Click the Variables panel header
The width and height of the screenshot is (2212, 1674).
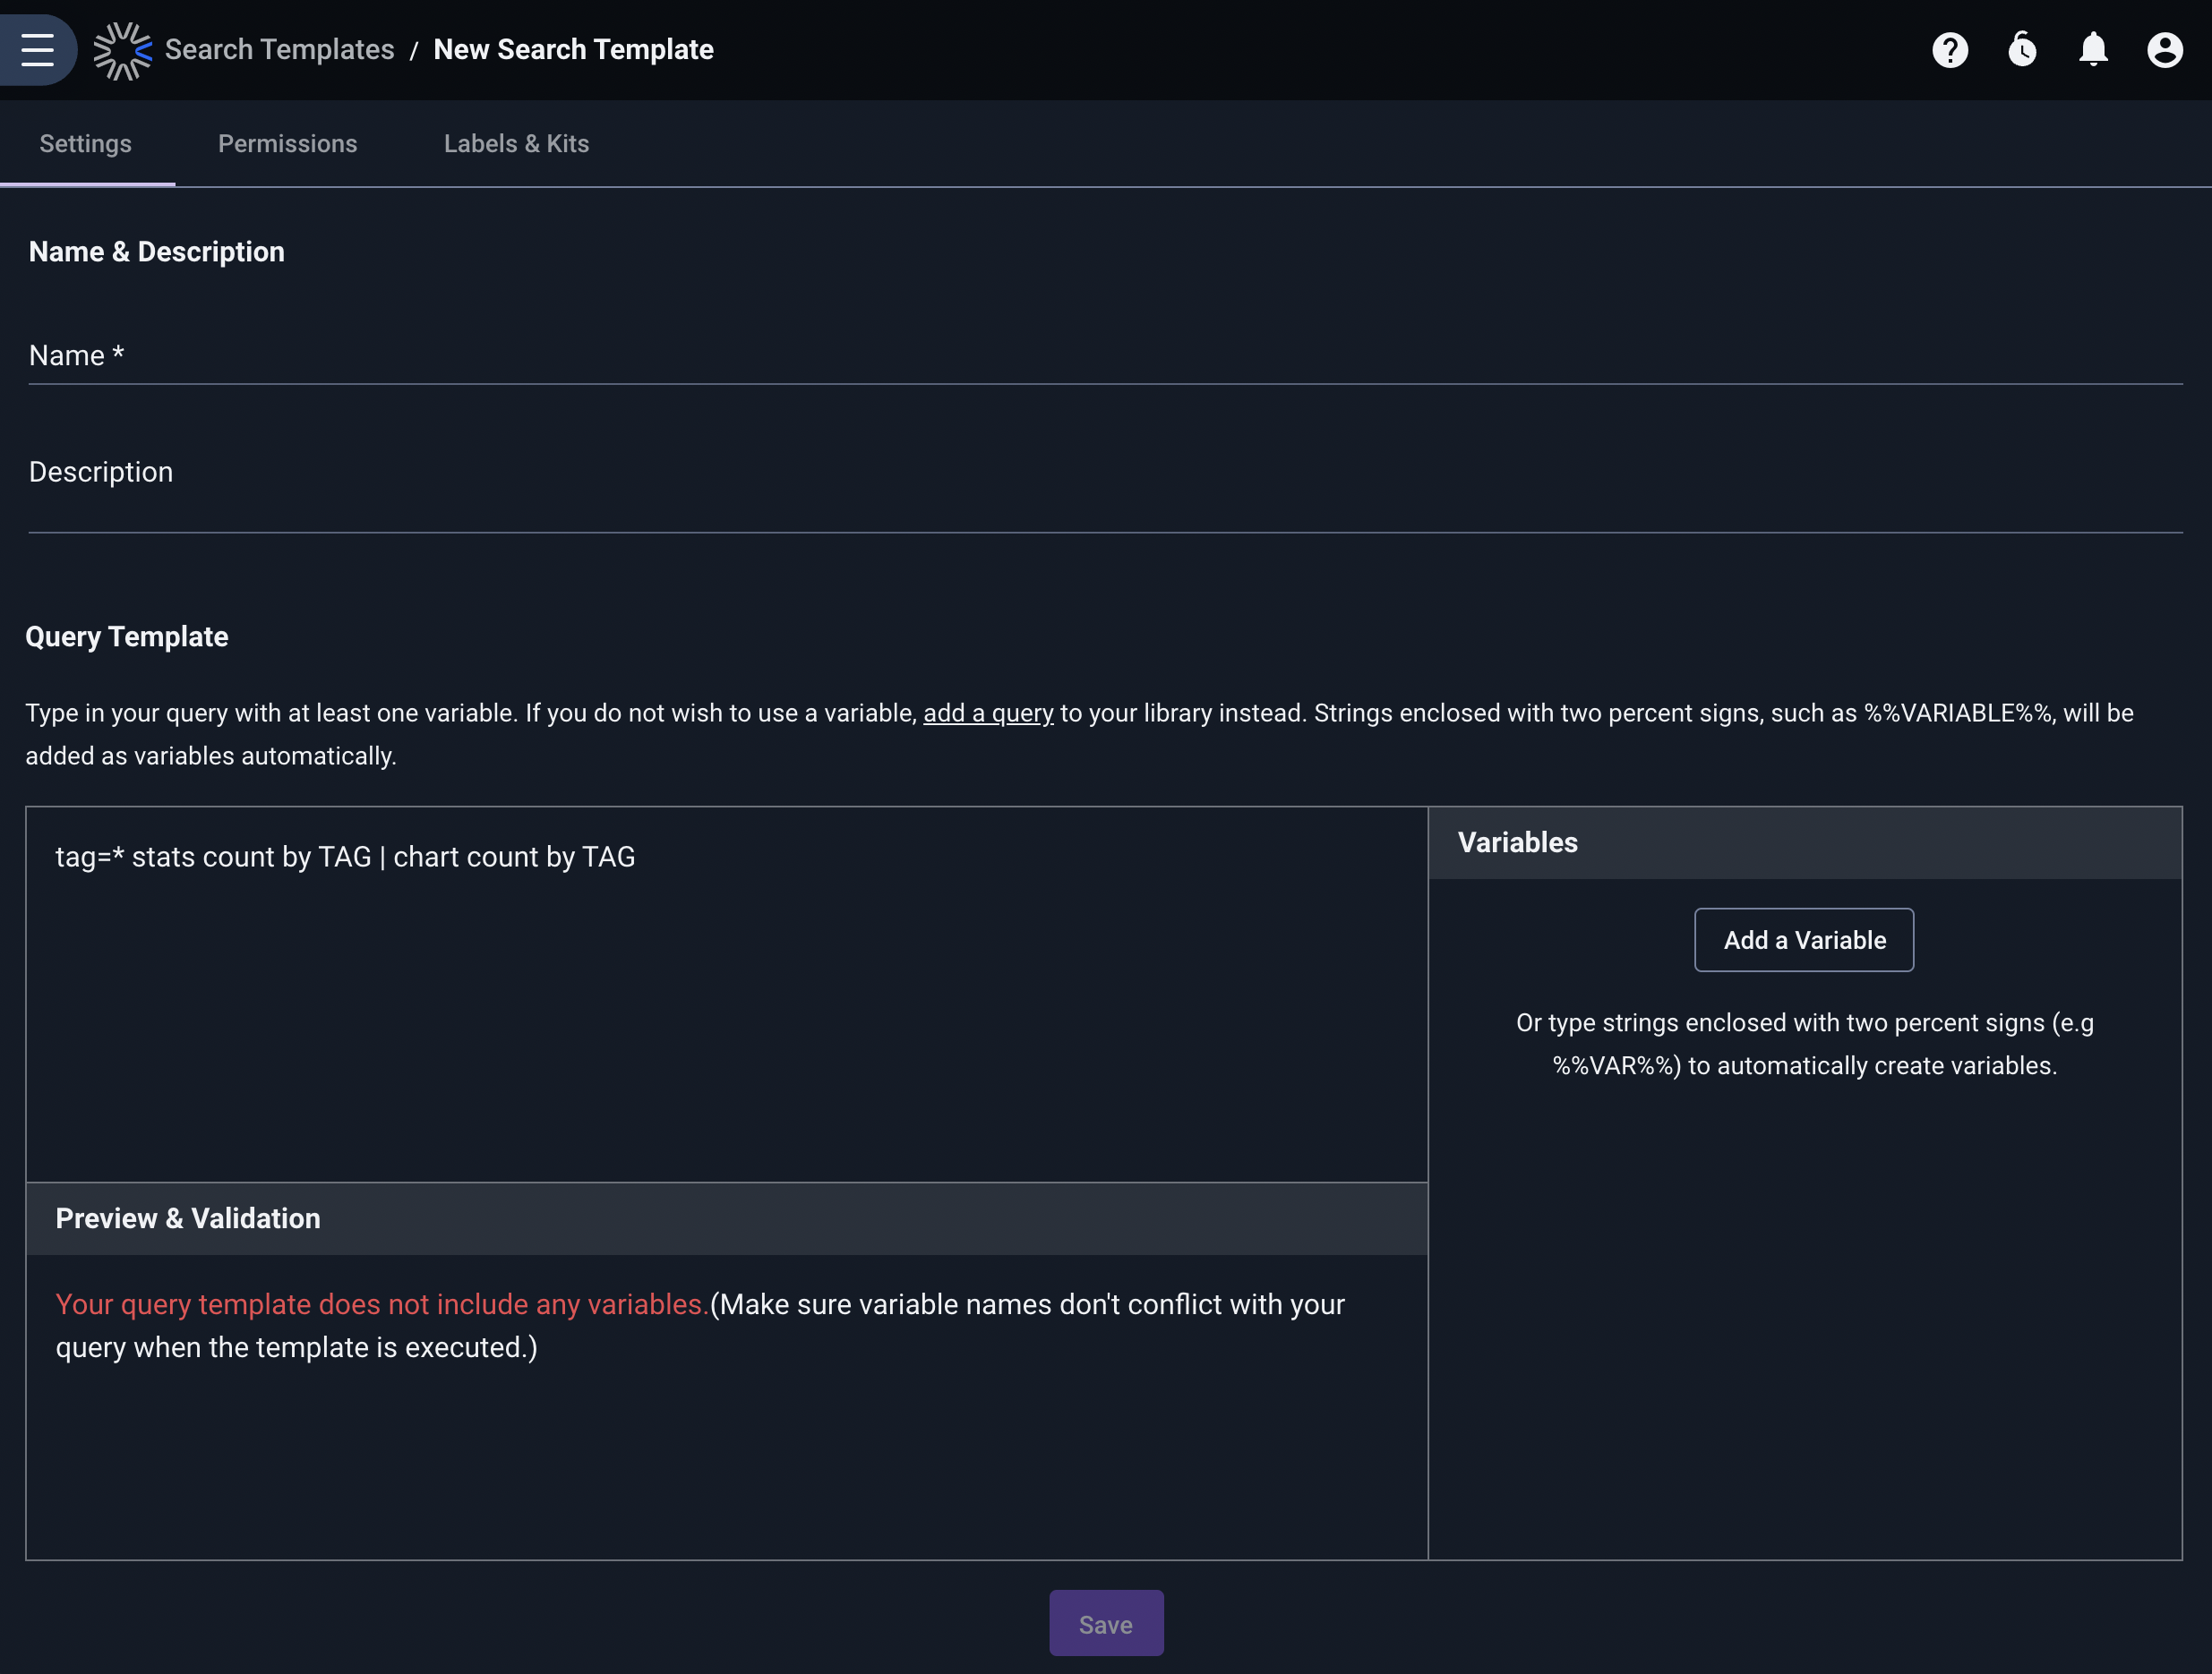point(1804,842)
